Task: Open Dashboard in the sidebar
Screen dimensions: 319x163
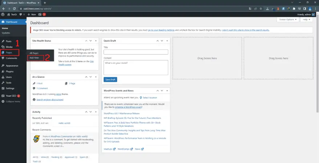Action: (x=13, y=22)
